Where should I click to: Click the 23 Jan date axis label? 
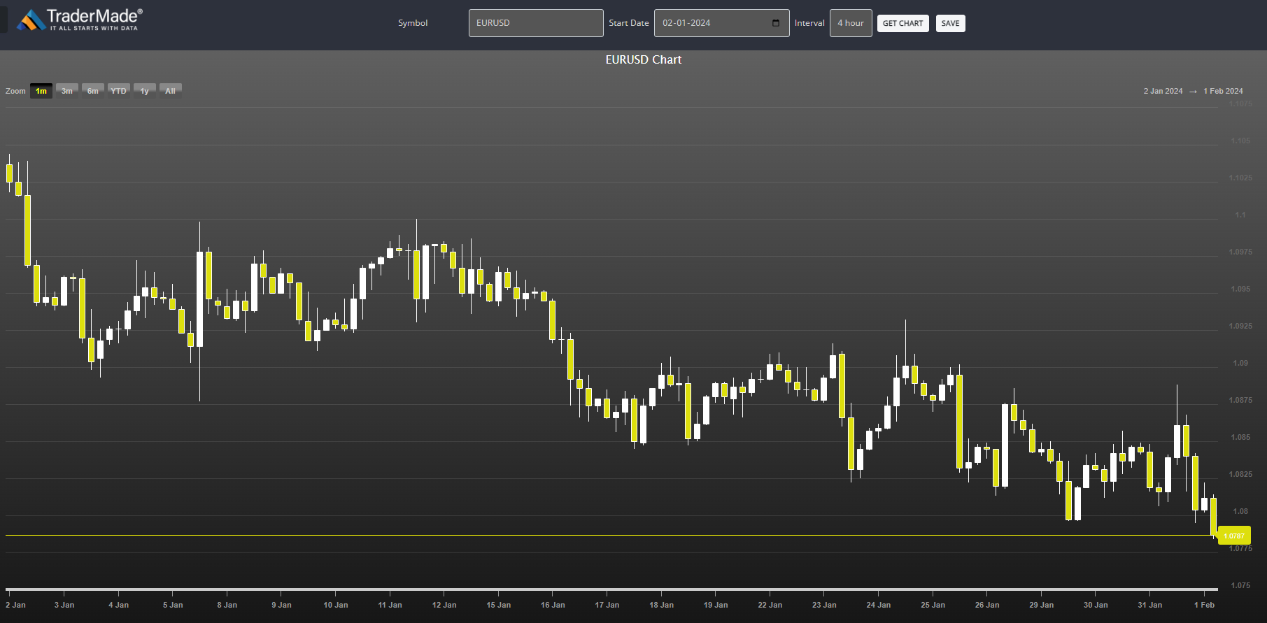click(824, 605)
